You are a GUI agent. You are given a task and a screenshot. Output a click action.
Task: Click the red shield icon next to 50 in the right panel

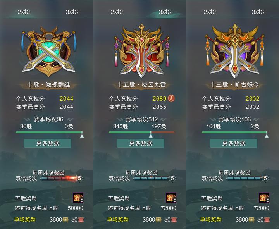tap(267, 220)
